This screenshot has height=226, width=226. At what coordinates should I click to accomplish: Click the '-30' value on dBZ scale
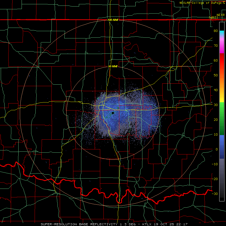pyautogui.click(x=215, y=194)
